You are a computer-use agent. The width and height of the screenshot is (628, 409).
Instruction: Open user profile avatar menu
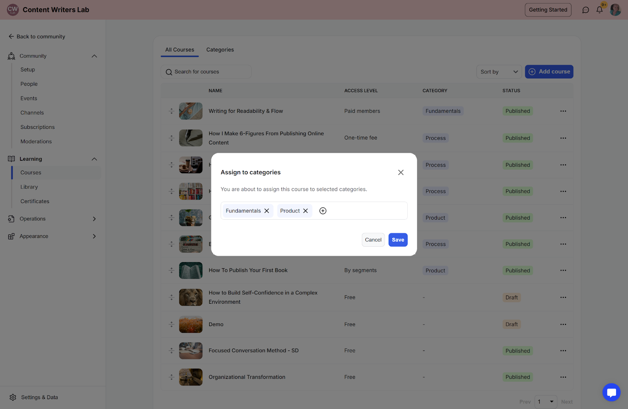(x=615, y=10)
